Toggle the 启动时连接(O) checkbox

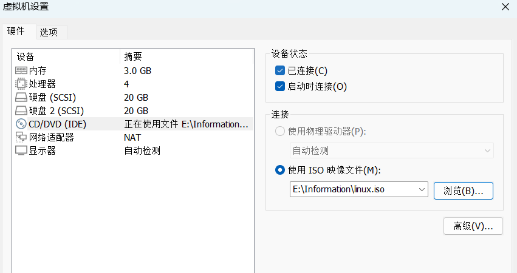[280, 86]
